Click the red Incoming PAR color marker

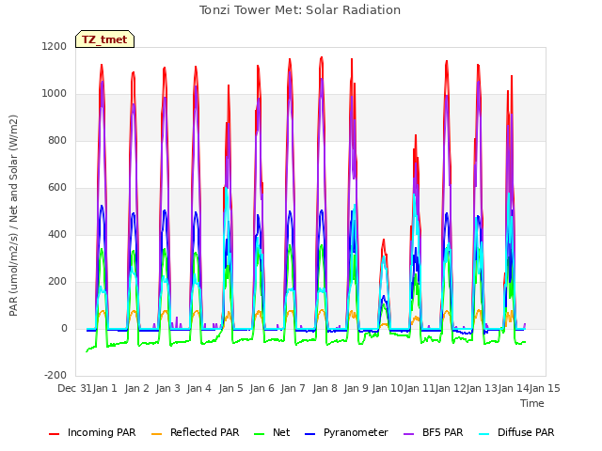coord(55,434)
